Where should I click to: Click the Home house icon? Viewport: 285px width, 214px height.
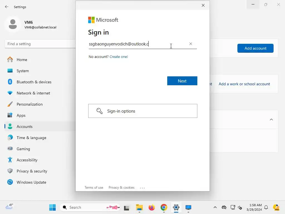click(x=10, y=60)
